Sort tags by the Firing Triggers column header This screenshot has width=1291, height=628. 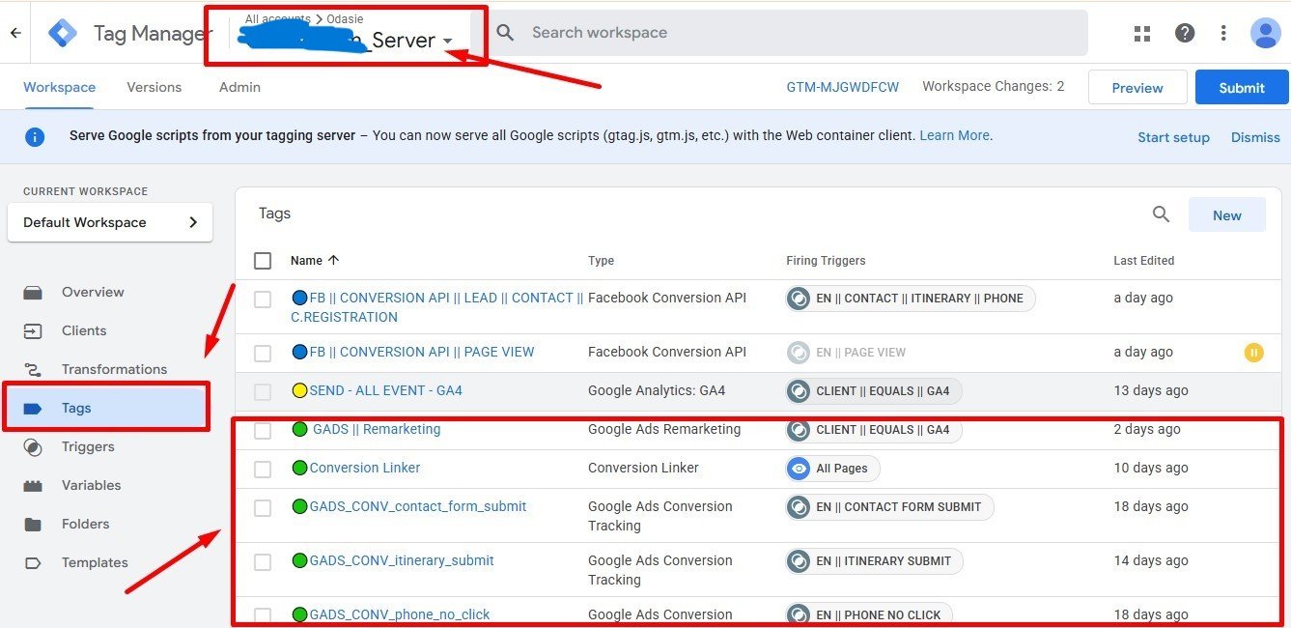[826, 261]
